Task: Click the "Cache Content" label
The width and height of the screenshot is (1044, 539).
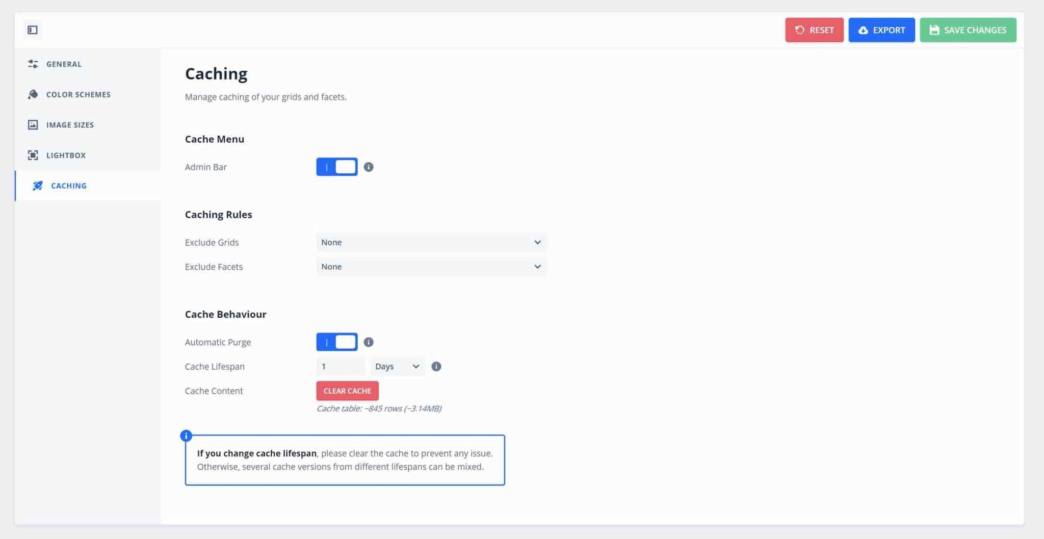Action: [214, 391]
